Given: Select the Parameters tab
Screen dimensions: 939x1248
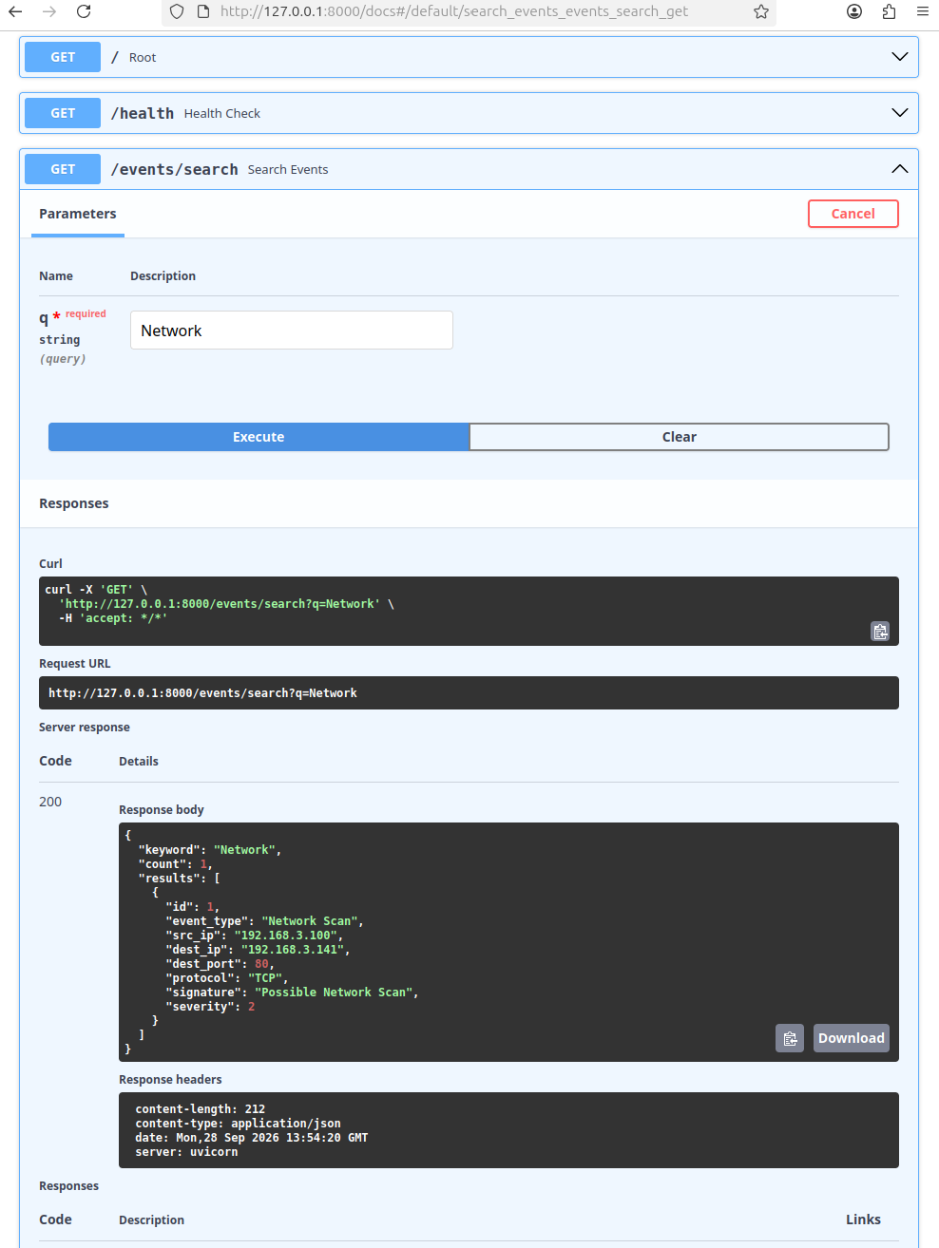Looking at the screenshot, I should tap(78, 214).
